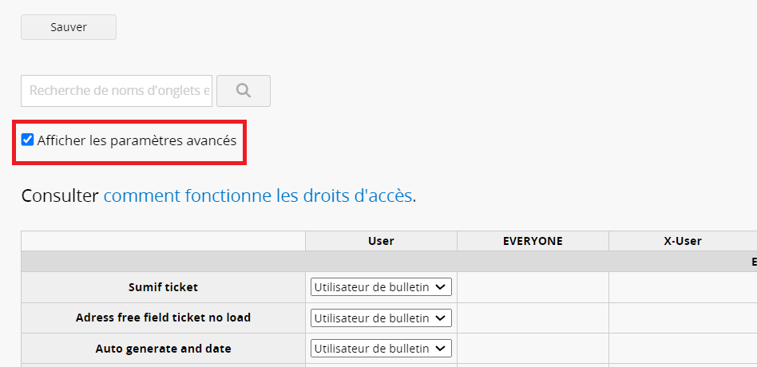The height and width of the screenshot is (367, 757).
Task: Focus the tab name search field
Action: (x=117, y=91)
